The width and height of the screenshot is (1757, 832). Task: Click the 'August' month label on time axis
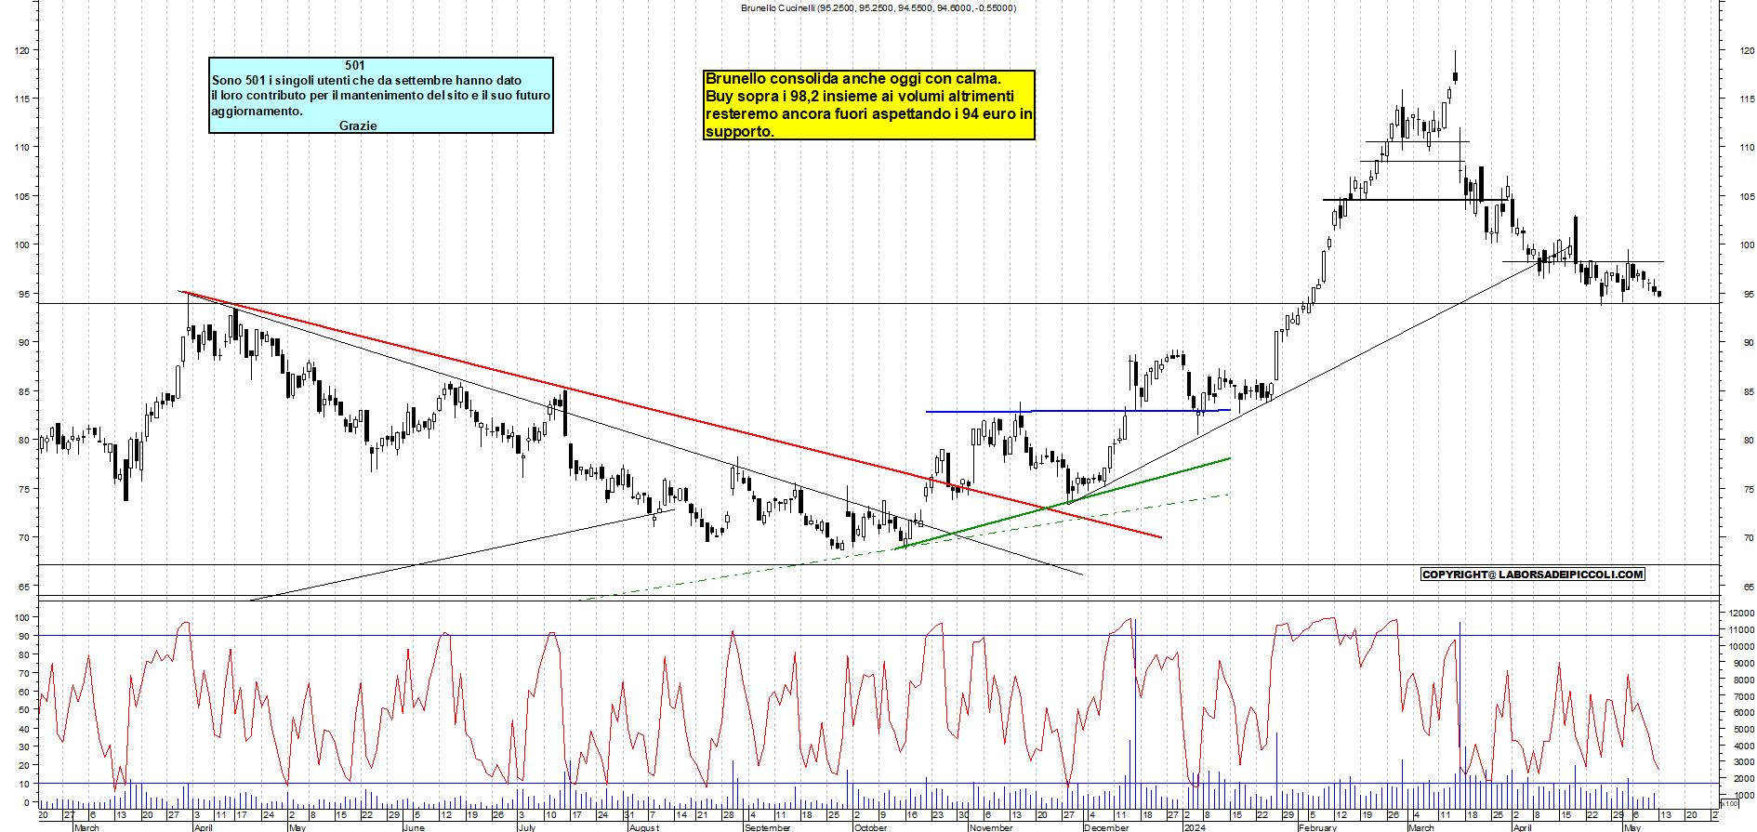[x=644, y=827]
